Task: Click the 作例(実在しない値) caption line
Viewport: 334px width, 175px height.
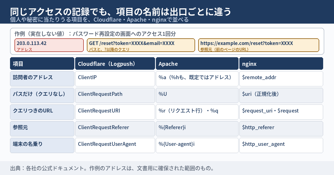Action: [95, 34]
